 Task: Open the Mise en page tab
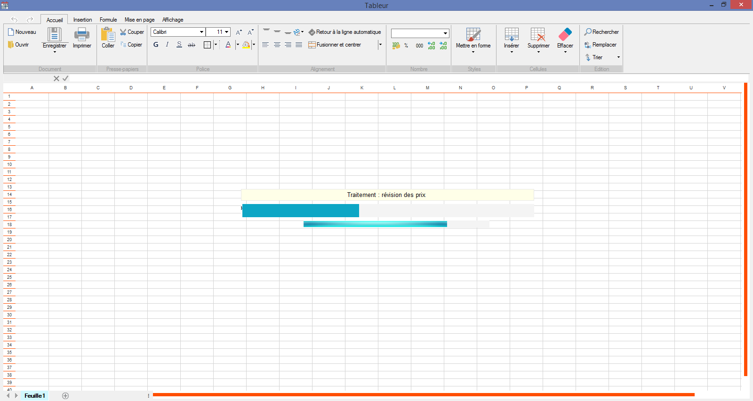click(x=139, y=20)
